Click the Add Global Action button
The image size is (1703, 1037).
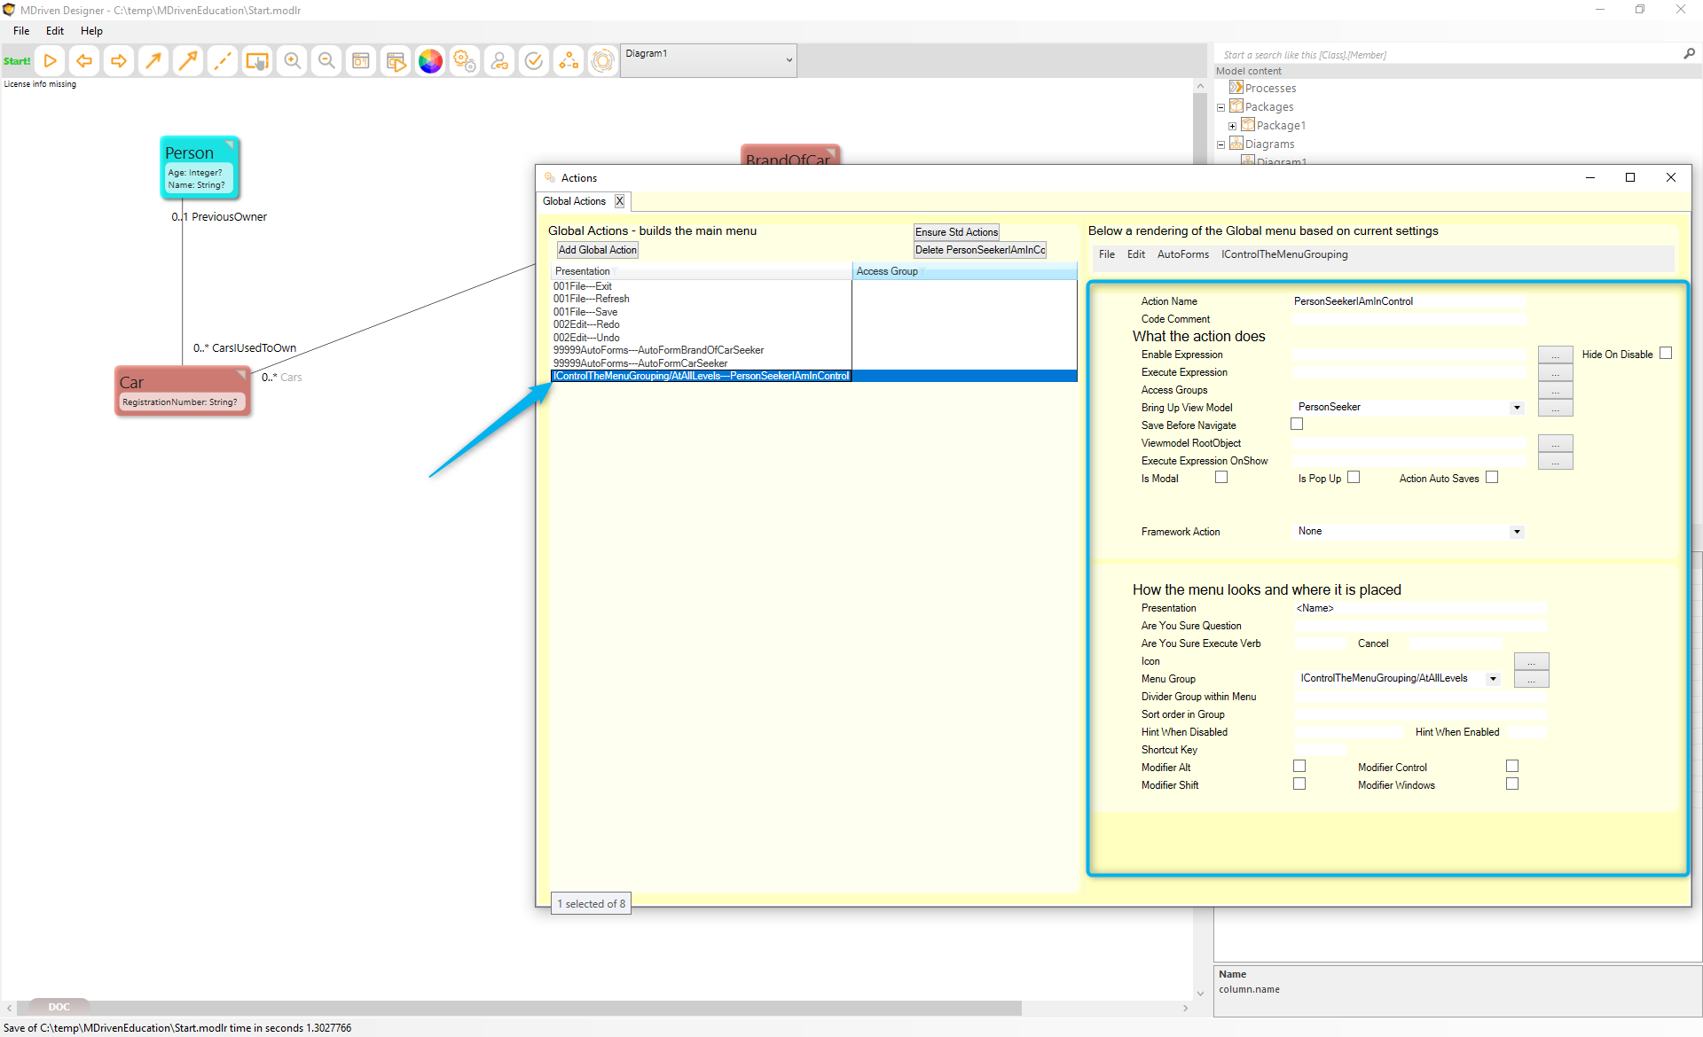click(x=597, y=250)
